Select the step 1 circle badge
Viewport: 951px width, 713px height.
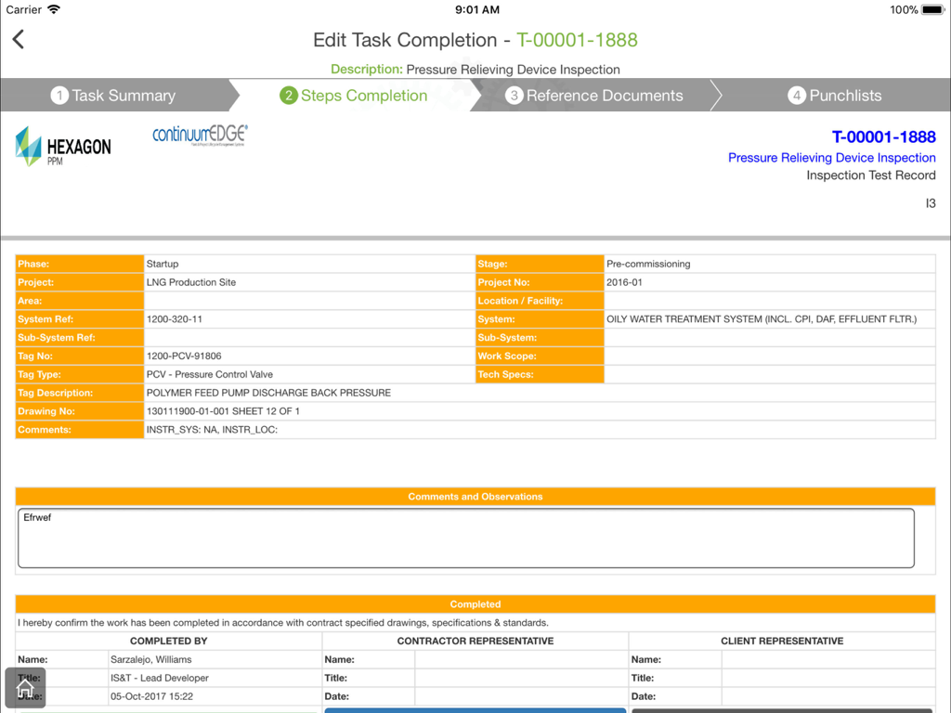[x=60, y=95]
